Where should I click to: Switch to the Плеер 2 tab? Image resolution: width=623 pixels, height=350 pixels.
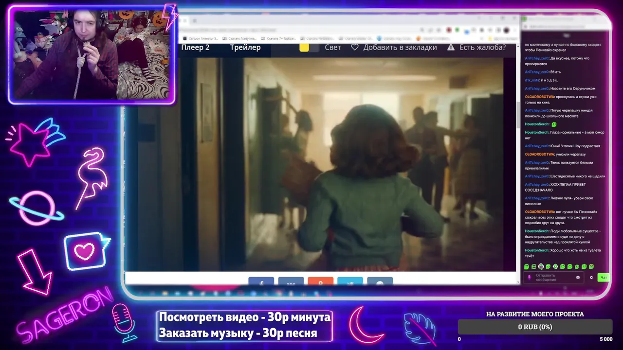click(195, 47)
